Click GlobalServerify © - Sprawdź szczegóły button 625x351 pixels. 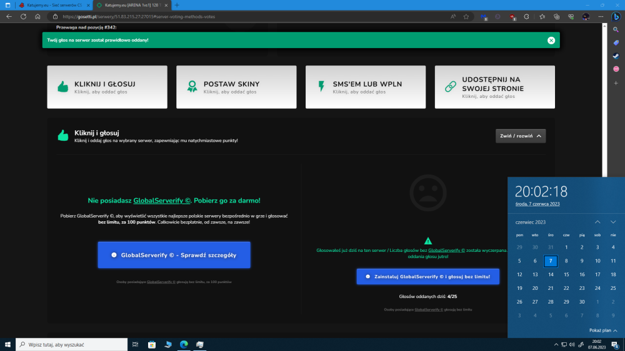tap(174, 255)
